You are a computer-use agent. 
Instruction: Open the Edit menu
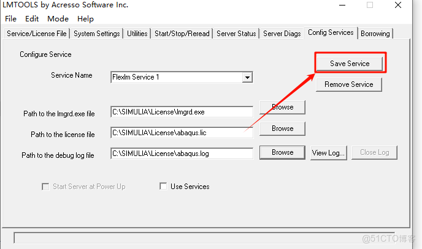pos(32,19)
